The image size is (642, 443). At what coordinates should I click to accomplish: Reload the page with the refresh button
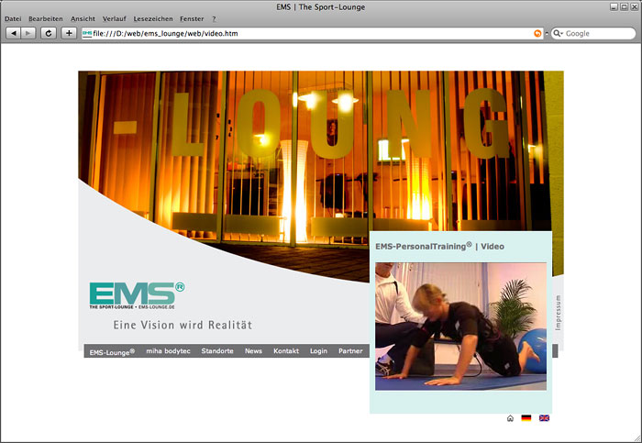(49, 33)
